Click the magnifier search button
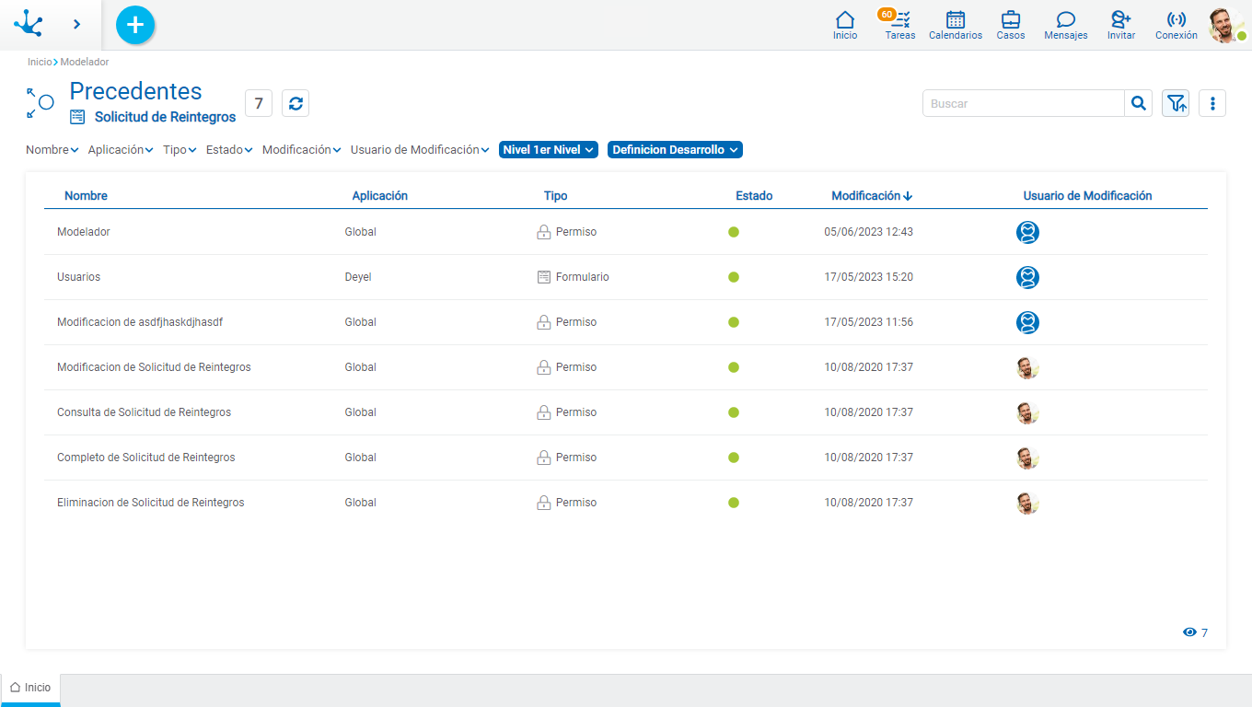Image resolution: width=1252 pixels, height=707 pixels. click(x=1139, y=103)
